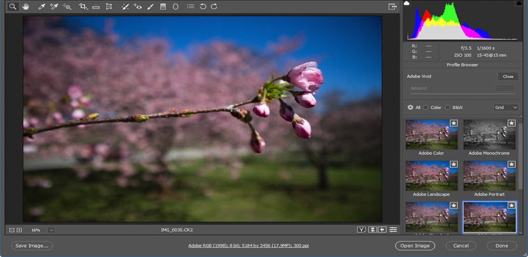Click the Profile Browser panel title

coord(462,64)
